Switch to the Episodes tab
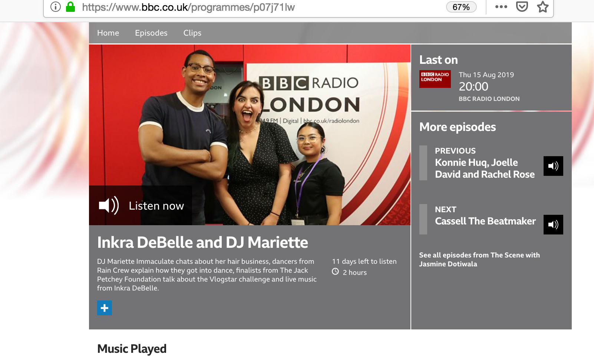The width and height of the screenshot is (594, 358). click(x=151, y=33)
